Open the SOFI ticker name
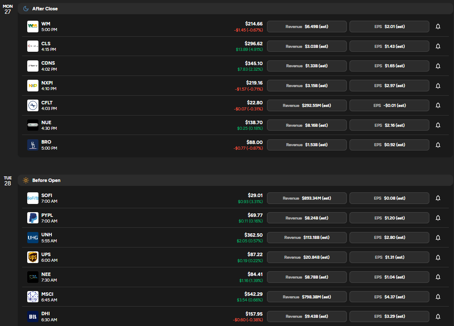454x326 pixels. tap(47, 195)
